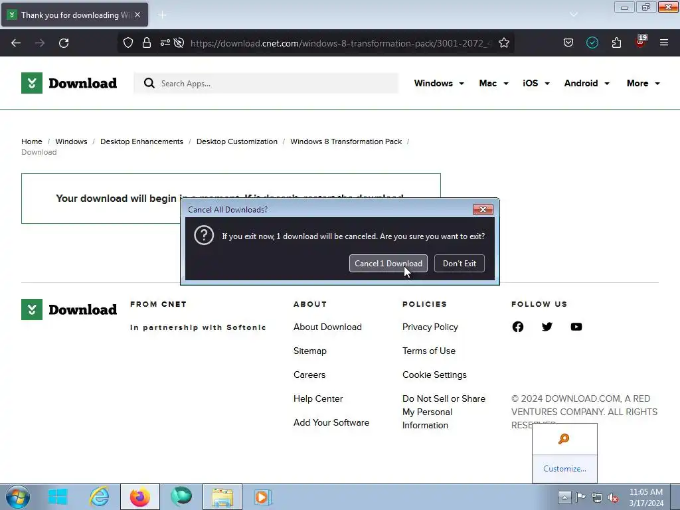This screenshot has width=680, height=510.
Task: Click the orange key icon in tray popup
Action: (x=564, y=439)
